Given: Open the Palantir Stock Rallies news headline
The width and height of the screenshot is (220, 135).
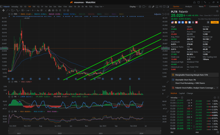Looking at the screenshot, I should click(195, 88).
